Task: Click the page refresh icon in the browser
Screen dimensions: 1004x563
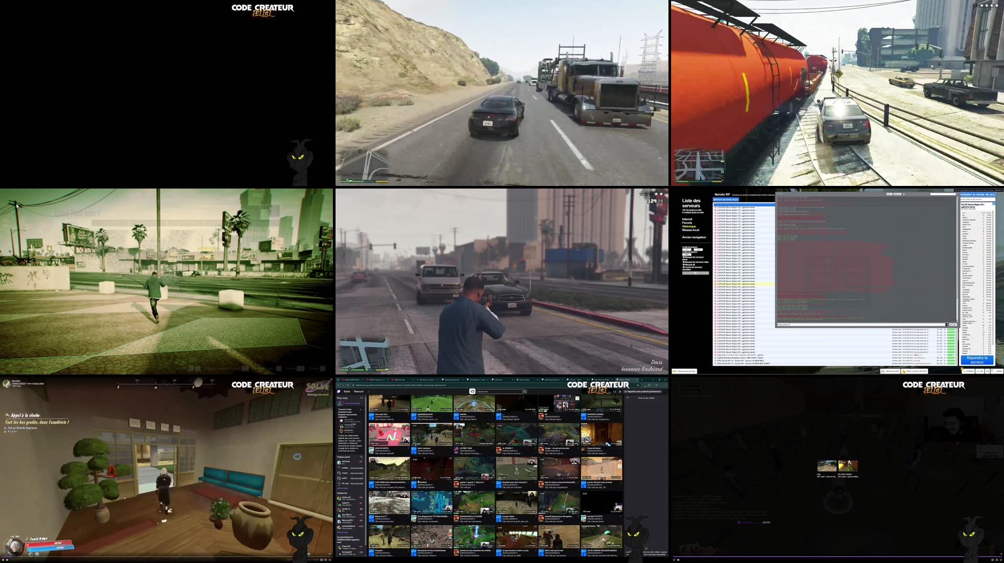Action: [x=348, y=385]
